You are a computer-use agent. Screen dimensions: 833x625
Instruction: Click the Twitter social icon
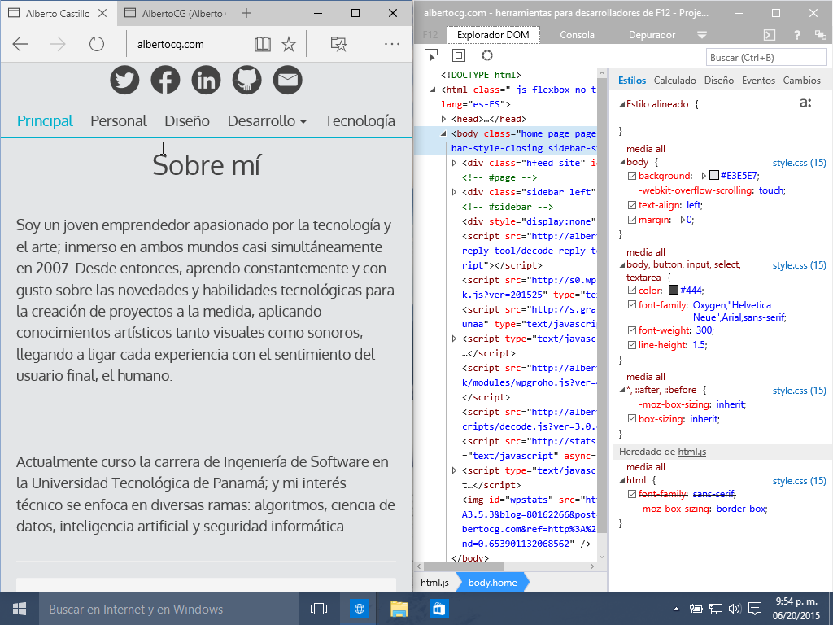[x=124, y=80]
